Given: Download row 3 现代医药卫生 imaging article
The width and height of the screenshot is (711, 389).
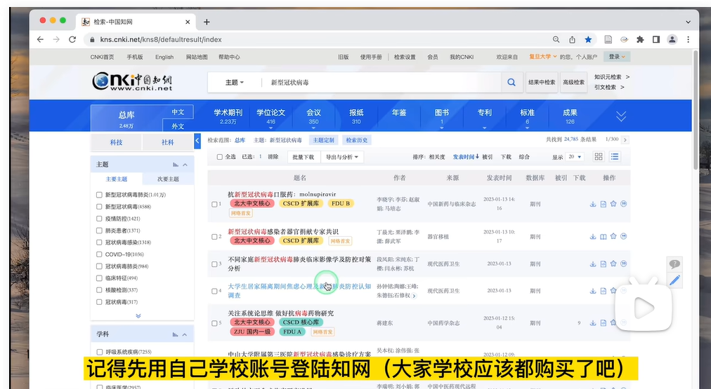Looking at the screenshot, I should pos(593,264).
